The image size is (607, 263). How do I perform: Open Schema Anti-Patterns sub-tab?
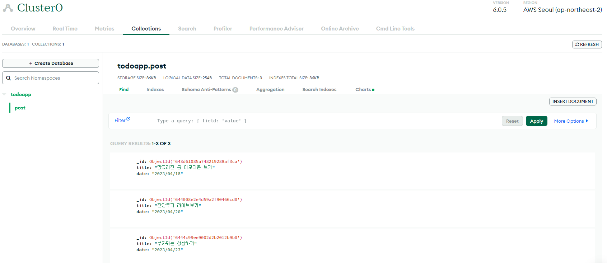tap(206, 90)
